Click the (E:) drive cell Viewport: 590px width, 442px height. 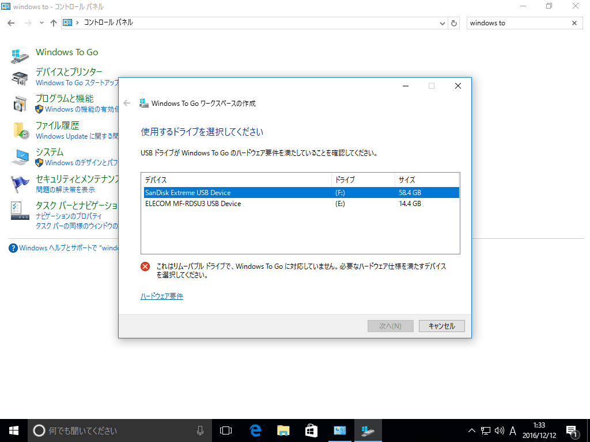[x=340, y=204]
